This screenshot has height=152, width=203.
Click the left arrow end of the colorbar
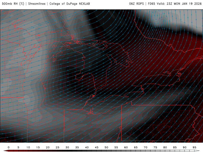pyautogui.click(x=6, y=151)
